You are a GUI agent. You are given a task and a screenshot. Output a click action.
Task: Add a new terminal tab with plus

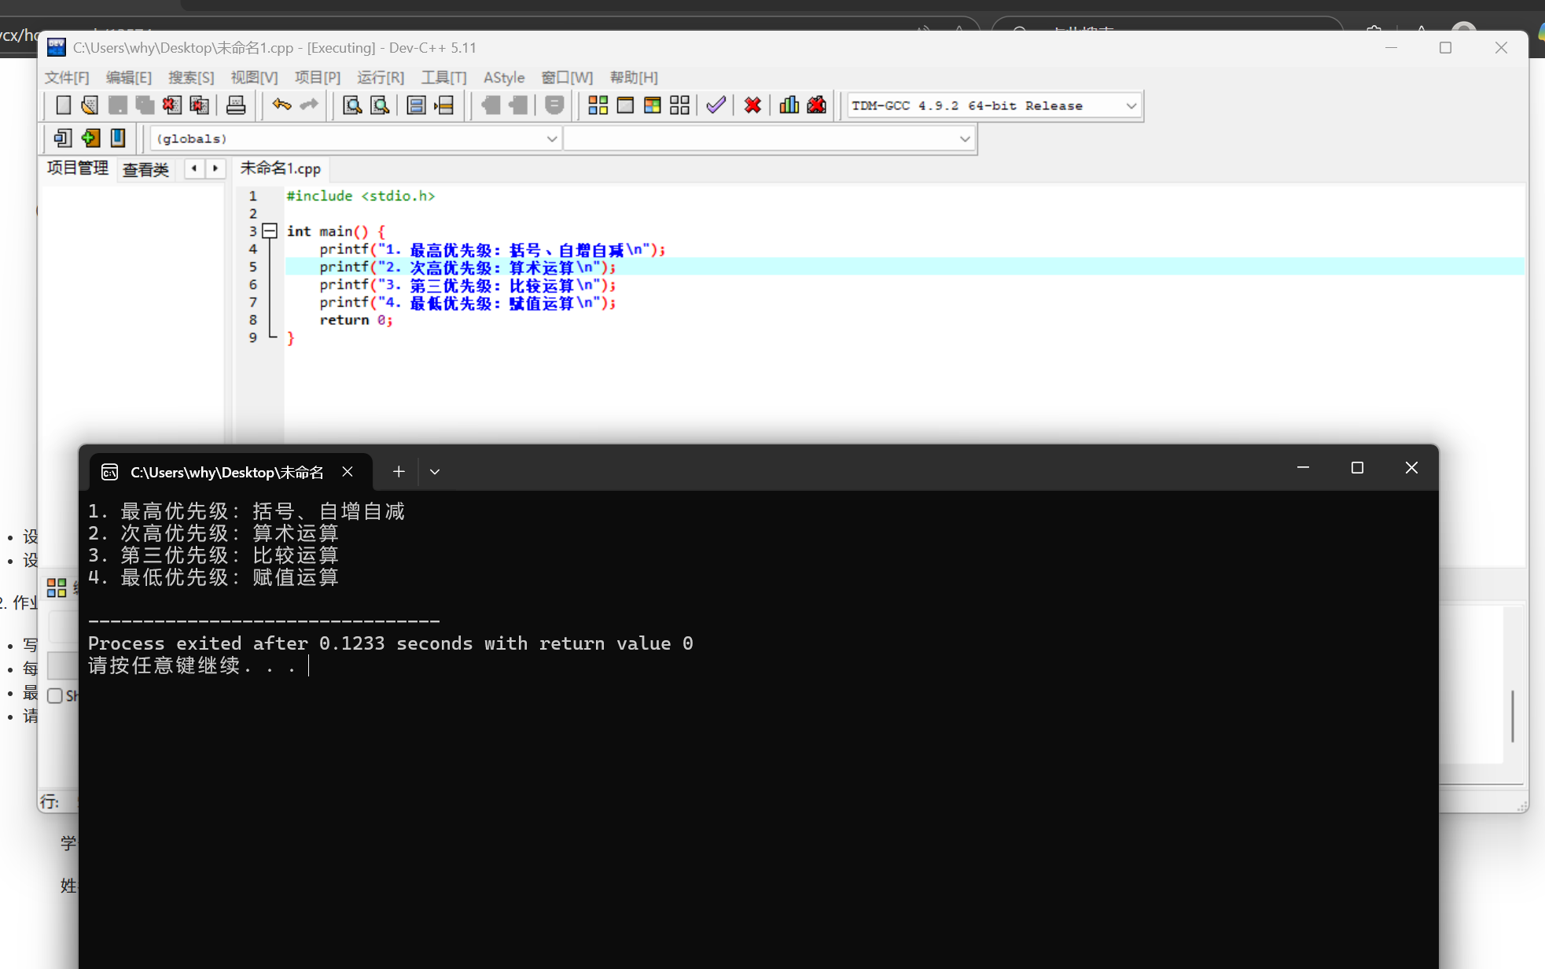399,472
